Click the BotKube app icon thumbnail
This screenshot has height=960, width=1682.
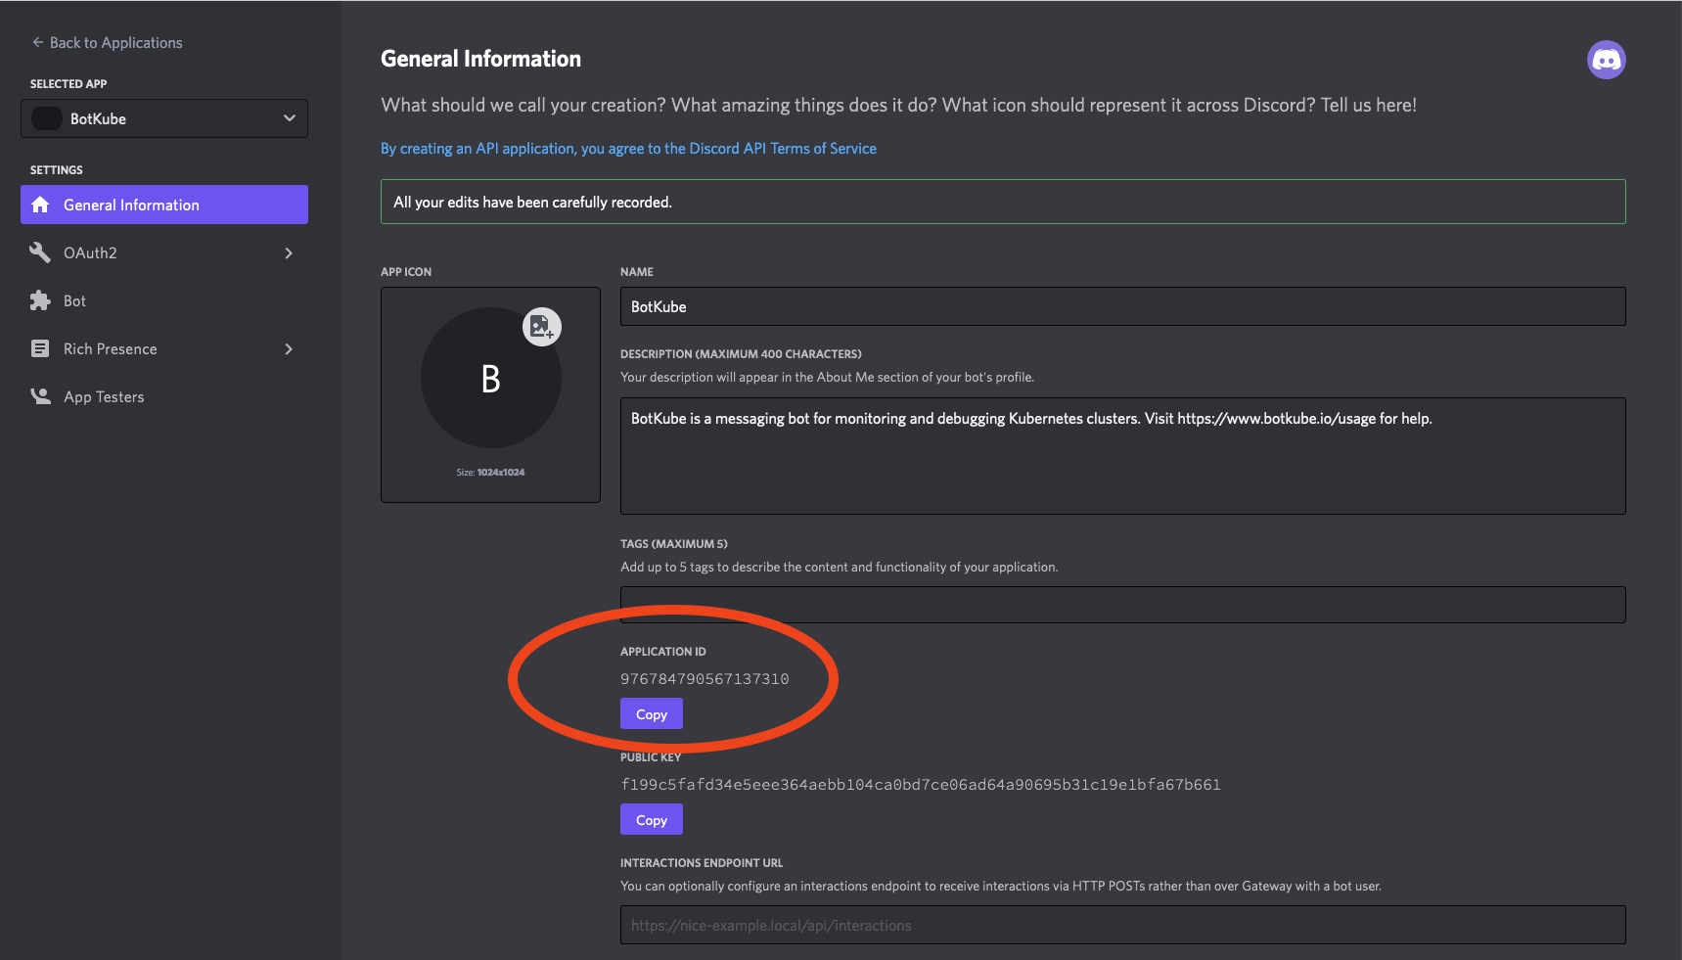point(490,378)
